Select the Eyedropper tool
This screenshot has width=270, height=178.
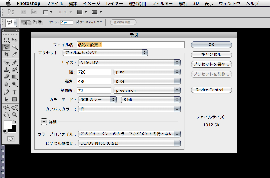coord(15,54)
